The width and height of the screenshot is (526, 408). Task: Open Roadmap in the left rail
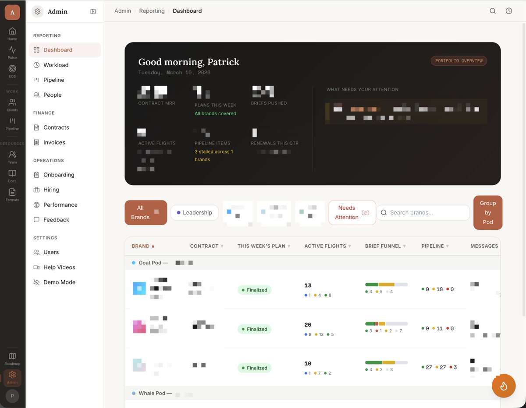pyautogui.click(x=12, y=359)
